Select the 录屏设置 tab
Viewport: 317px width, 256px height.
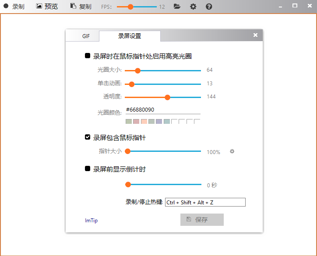point(130,36)
